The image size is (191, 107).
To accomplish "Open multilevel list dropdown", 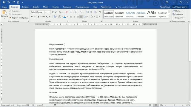I will (82, 12).
